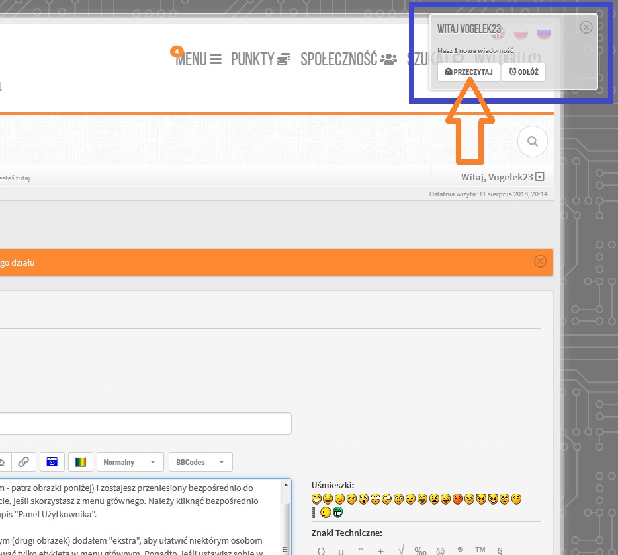
Task: Insert the registered trademark symbol ®
Action: (460, 550)
